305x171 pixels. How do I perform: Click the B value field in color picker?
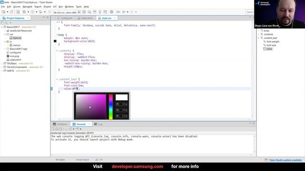coord(122,116)
